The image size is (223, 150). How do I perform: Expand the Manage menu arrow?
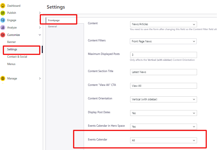[x=40, y=79]
